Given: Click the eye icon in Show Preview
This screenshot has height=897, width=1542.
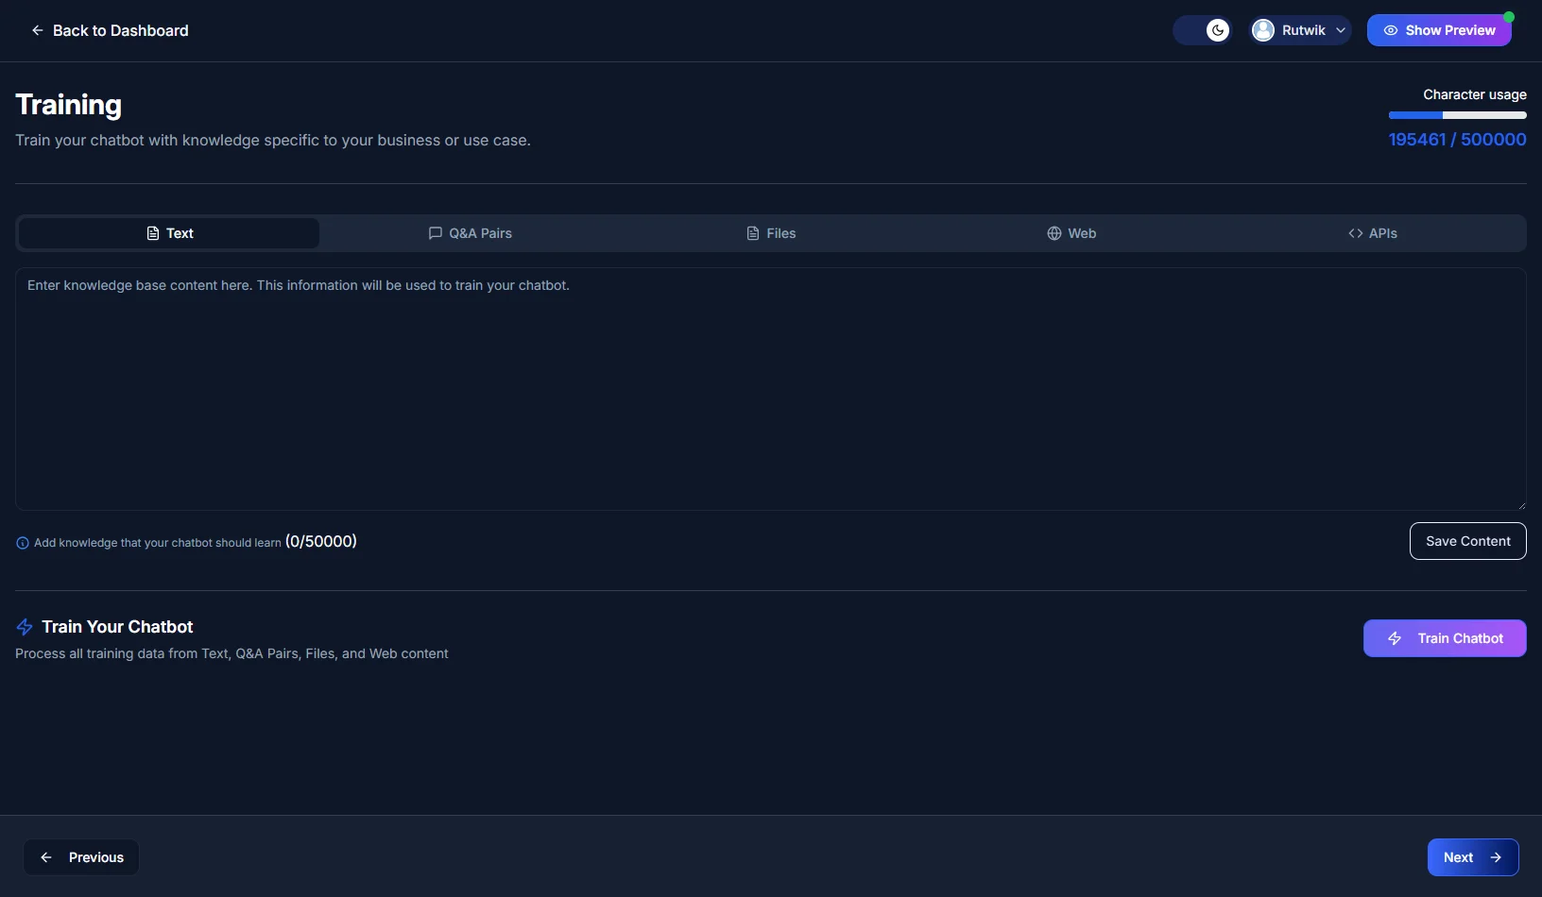Looking at the screenshot, I should 1390,30.
